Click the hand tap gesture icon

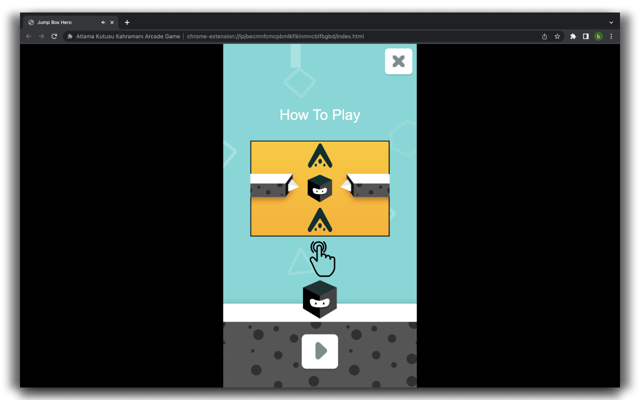pos(322,258)
